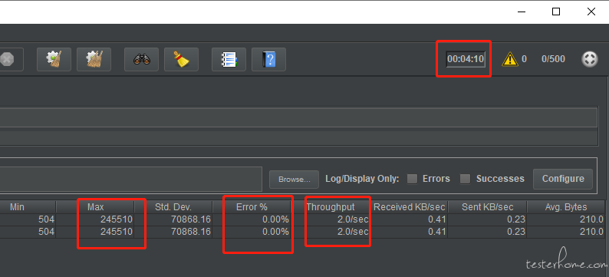
Task: Sort by the Throughput column header
Action: point(331,207)
